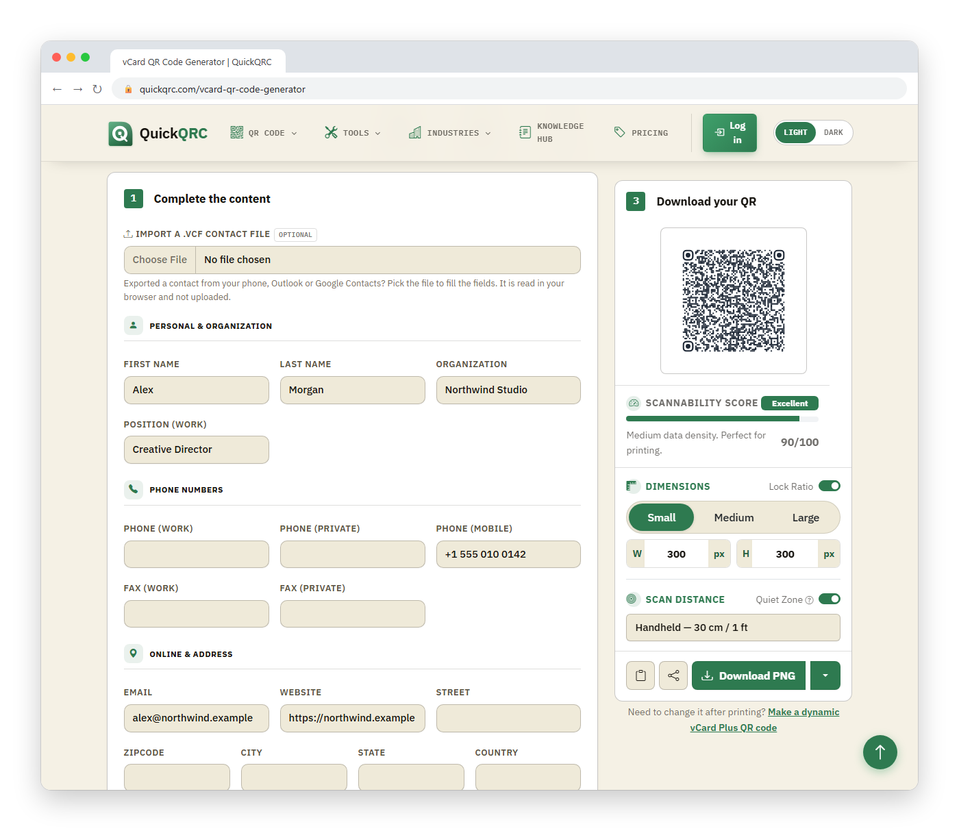Image resolution: width=959 pixels, height=831 pixels.
Task: Click the Scan Distance target icon
Action: [632, 599]
